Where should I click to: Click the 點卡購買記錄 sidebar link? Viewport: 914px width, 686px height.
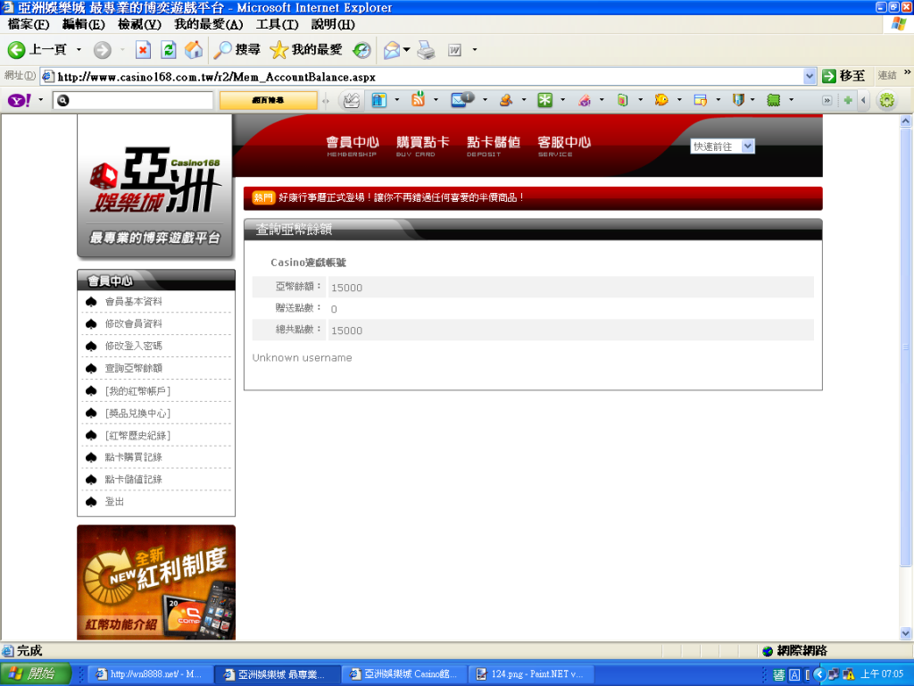[133, 457]
